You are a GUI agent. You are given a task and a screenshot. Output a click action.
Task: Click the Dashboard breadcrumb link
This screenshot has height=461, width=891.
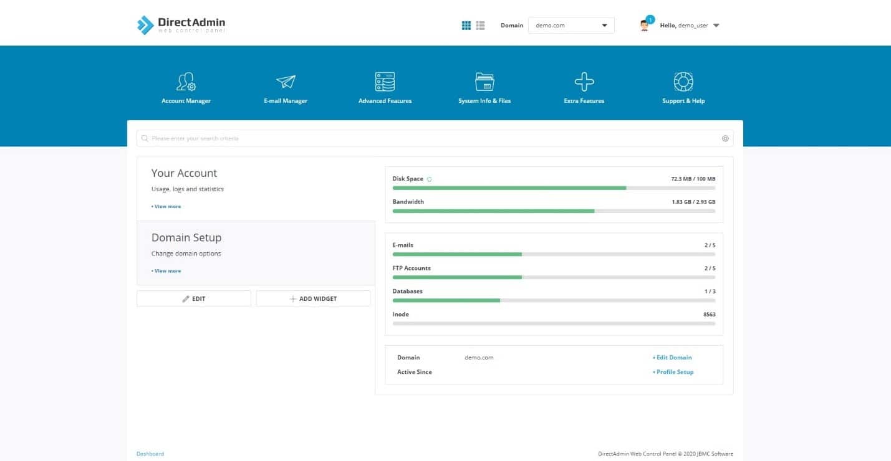click(150, 454)
